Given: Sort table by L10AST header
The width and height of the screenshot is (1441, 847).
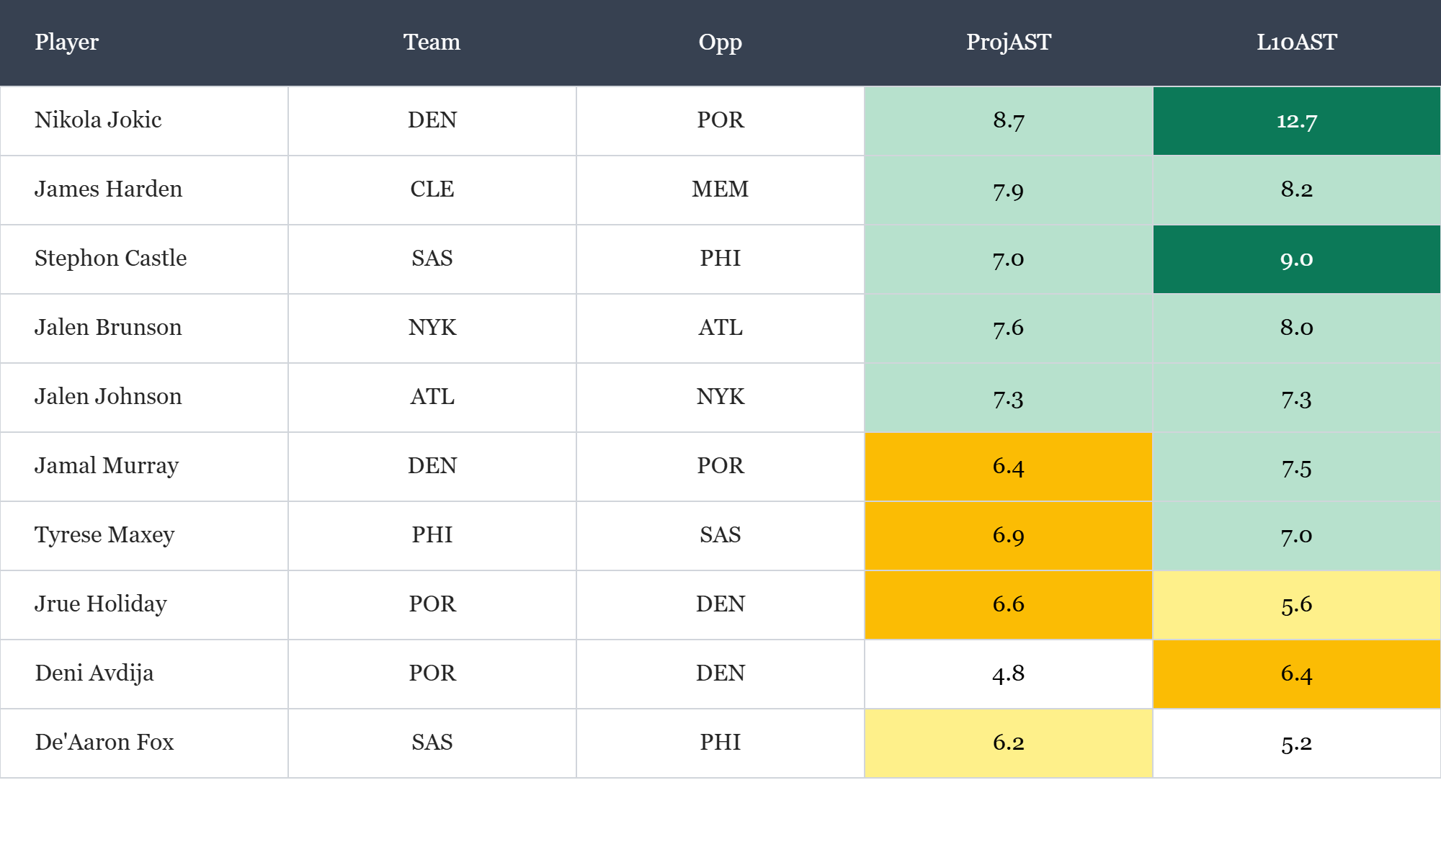Looking at the screenshot, I should pyautogui.click(x=1296, y=42).
